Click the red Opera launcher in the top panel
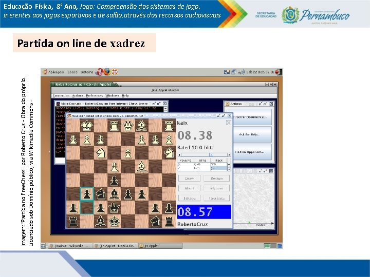 pos(100,72)
